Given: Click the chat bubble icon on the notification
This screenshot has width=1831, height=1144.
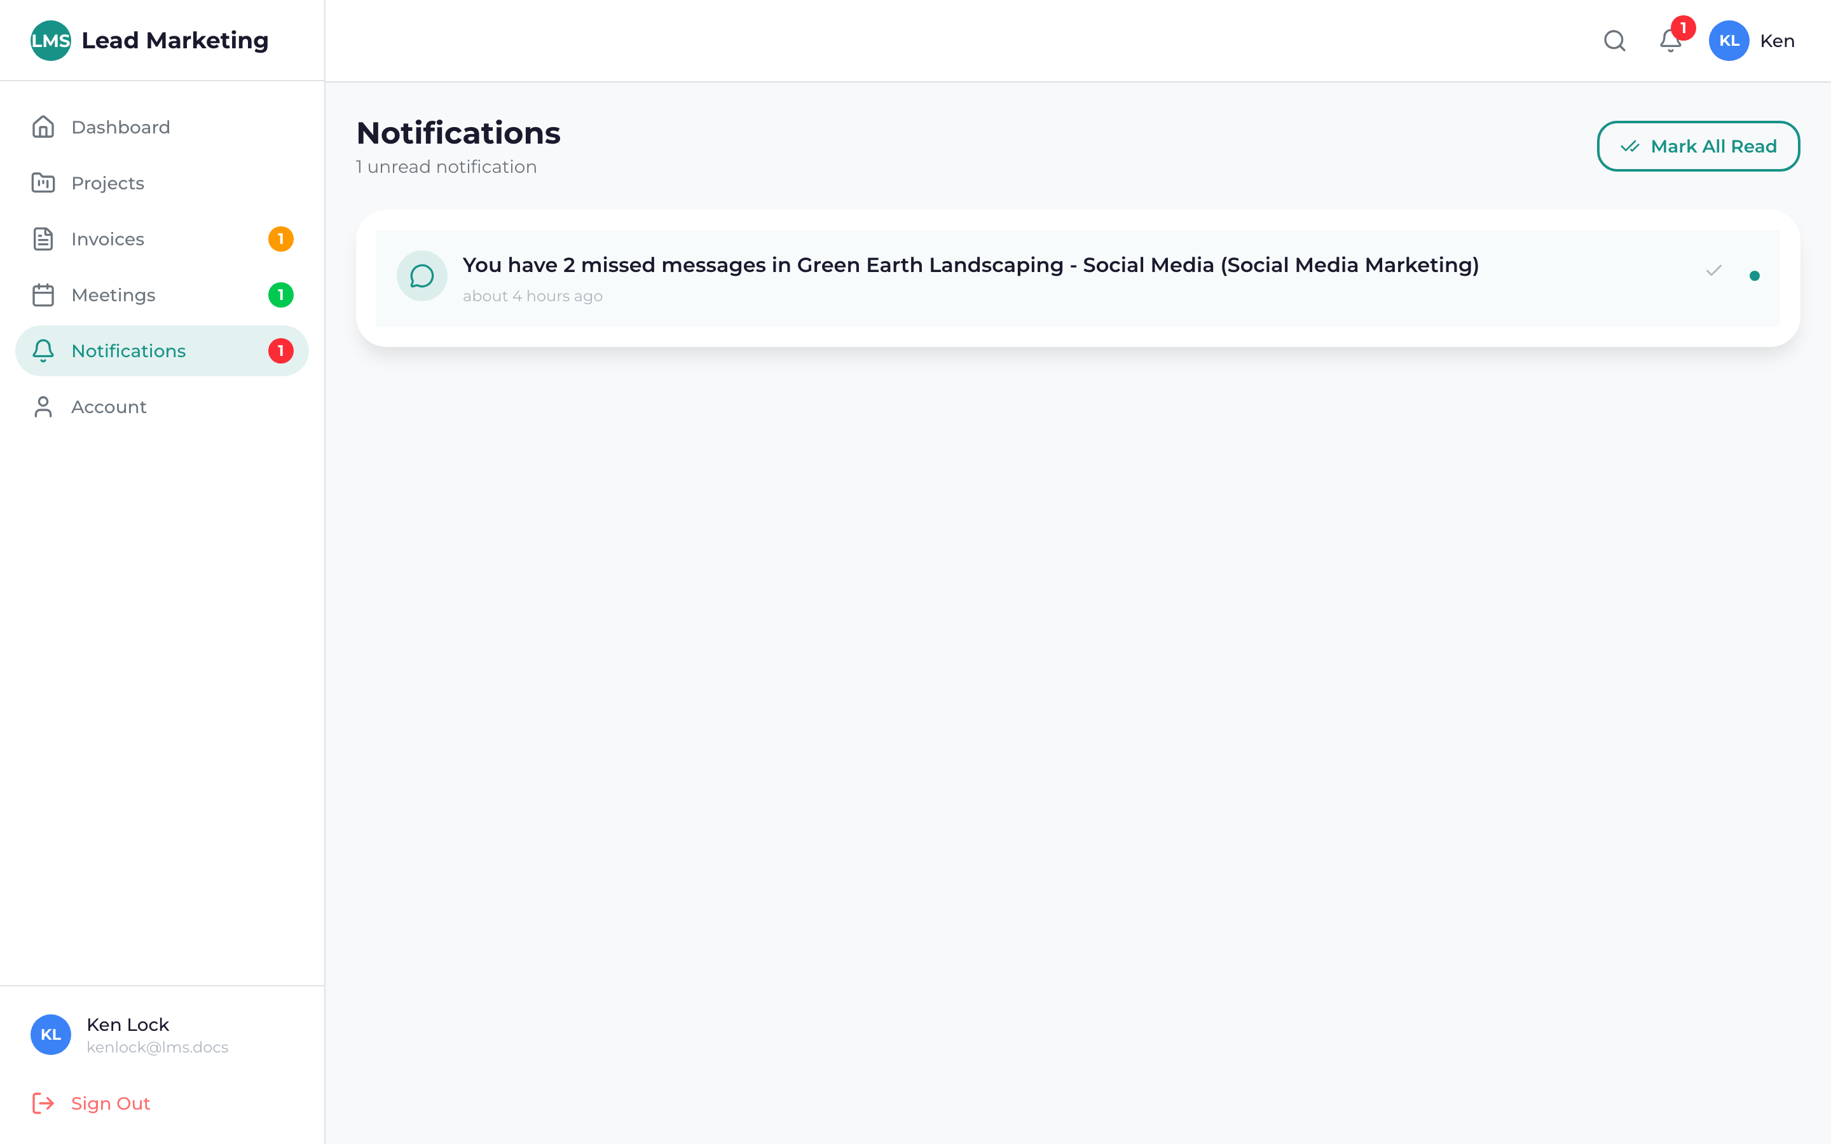Looking at the screenshot, I should pos(422,275).
